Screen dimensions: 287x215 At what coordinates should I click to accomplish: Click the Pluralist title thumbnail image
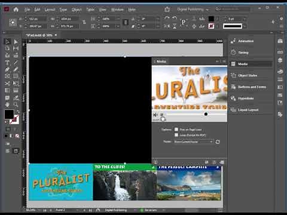[60, 182]
